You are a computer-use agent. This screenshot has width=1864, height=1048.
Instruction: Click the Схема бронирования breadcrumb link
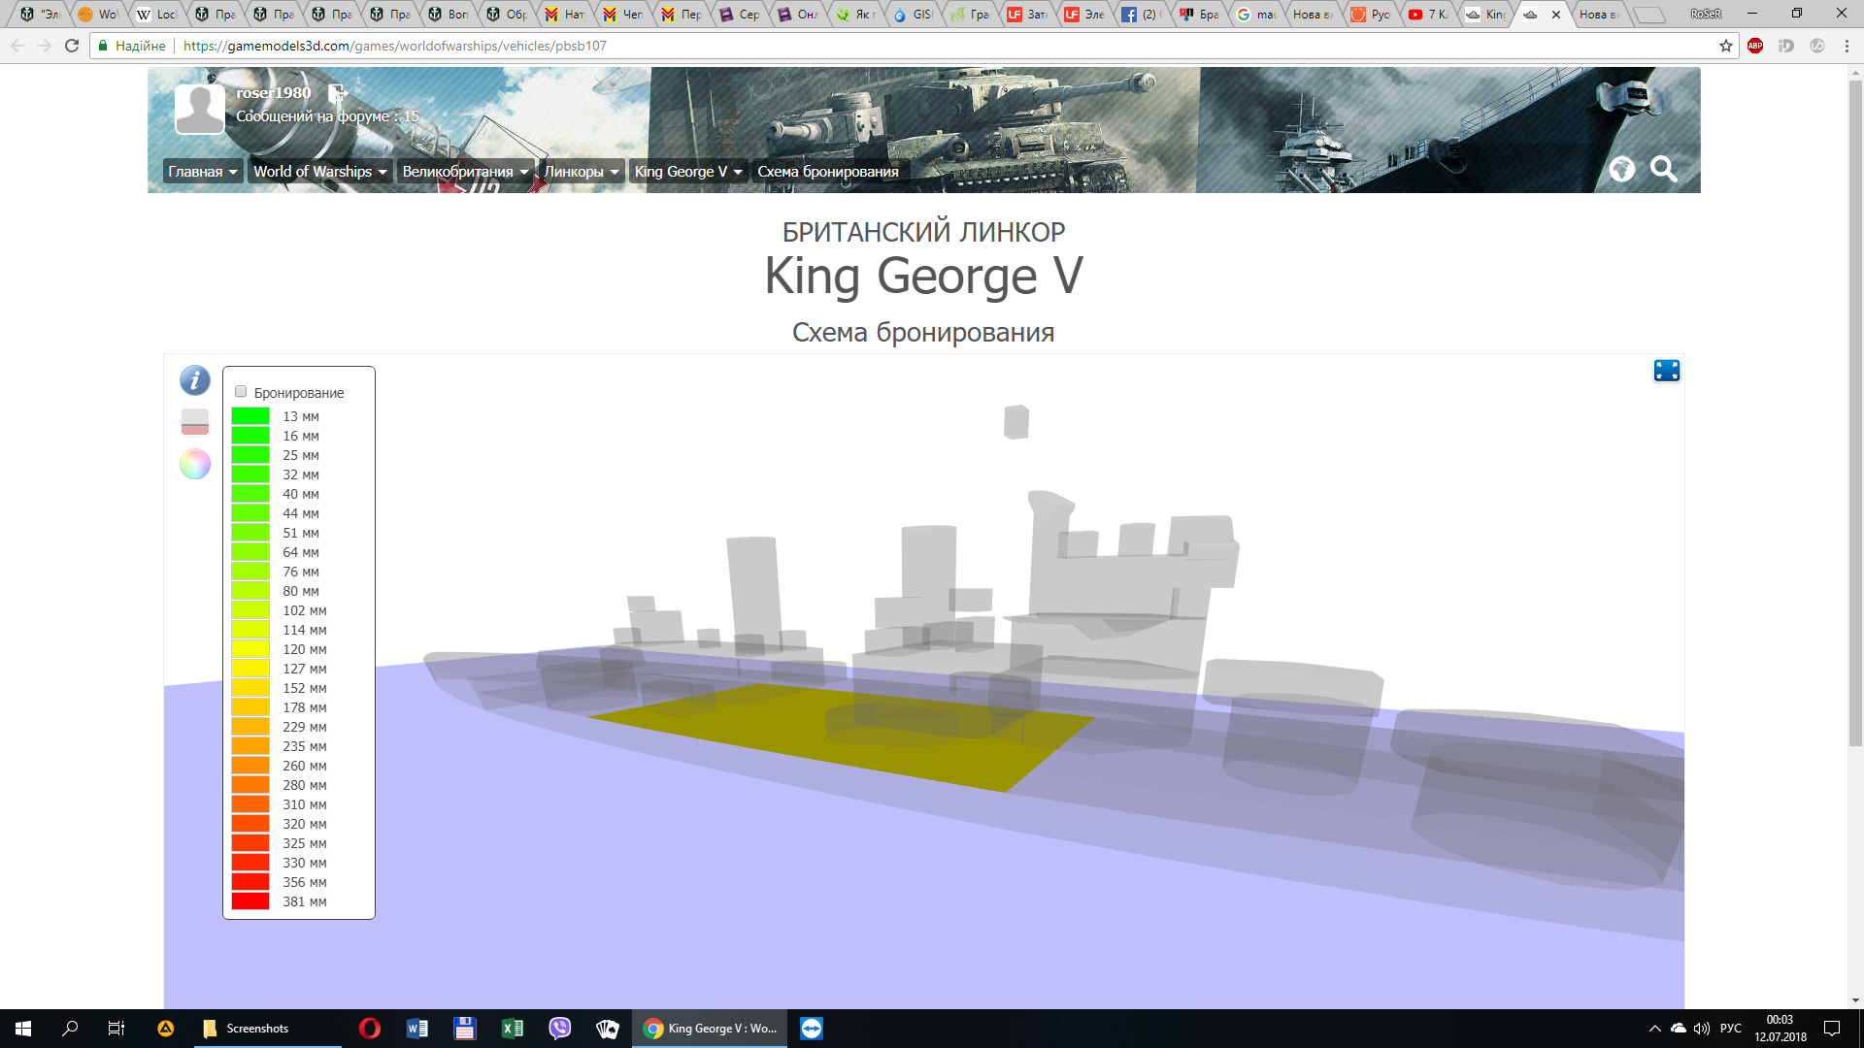[x=828, y=172]
